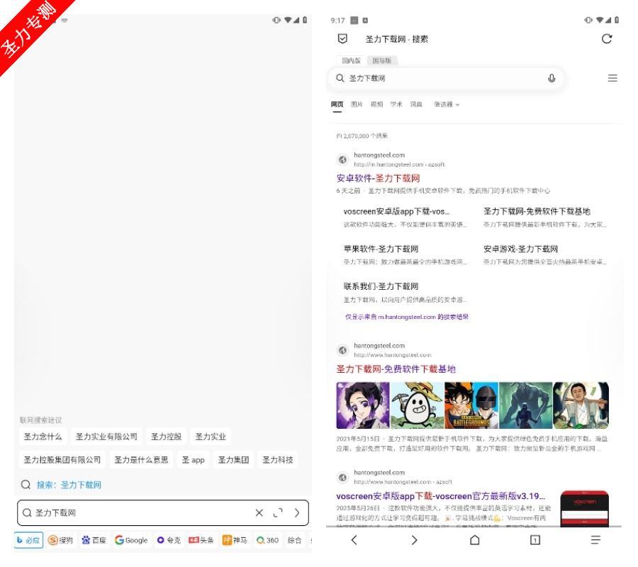Select the 360 search engine
The height and width of the screenshot is (567, 638).
(x=267, y=540)
